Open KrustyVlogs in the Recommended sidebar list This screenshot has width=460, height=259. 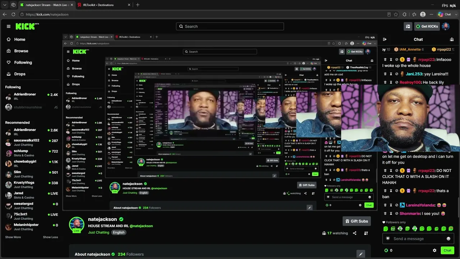pos(32,185)
